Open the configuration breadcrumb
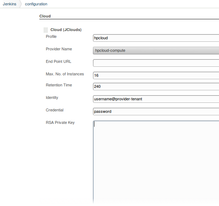Image resolution: width=219 pixels, height=206 pixels. (36, 4)
